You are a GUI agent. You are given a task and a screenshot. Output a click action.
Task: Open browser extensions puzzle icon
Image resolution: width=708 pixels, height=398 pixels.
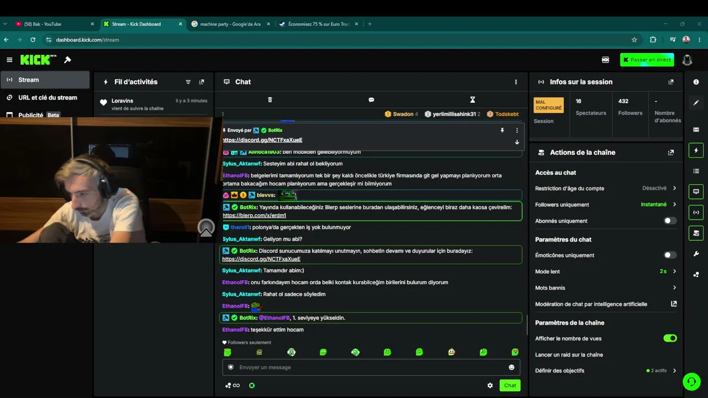click(x=653, y=40)
